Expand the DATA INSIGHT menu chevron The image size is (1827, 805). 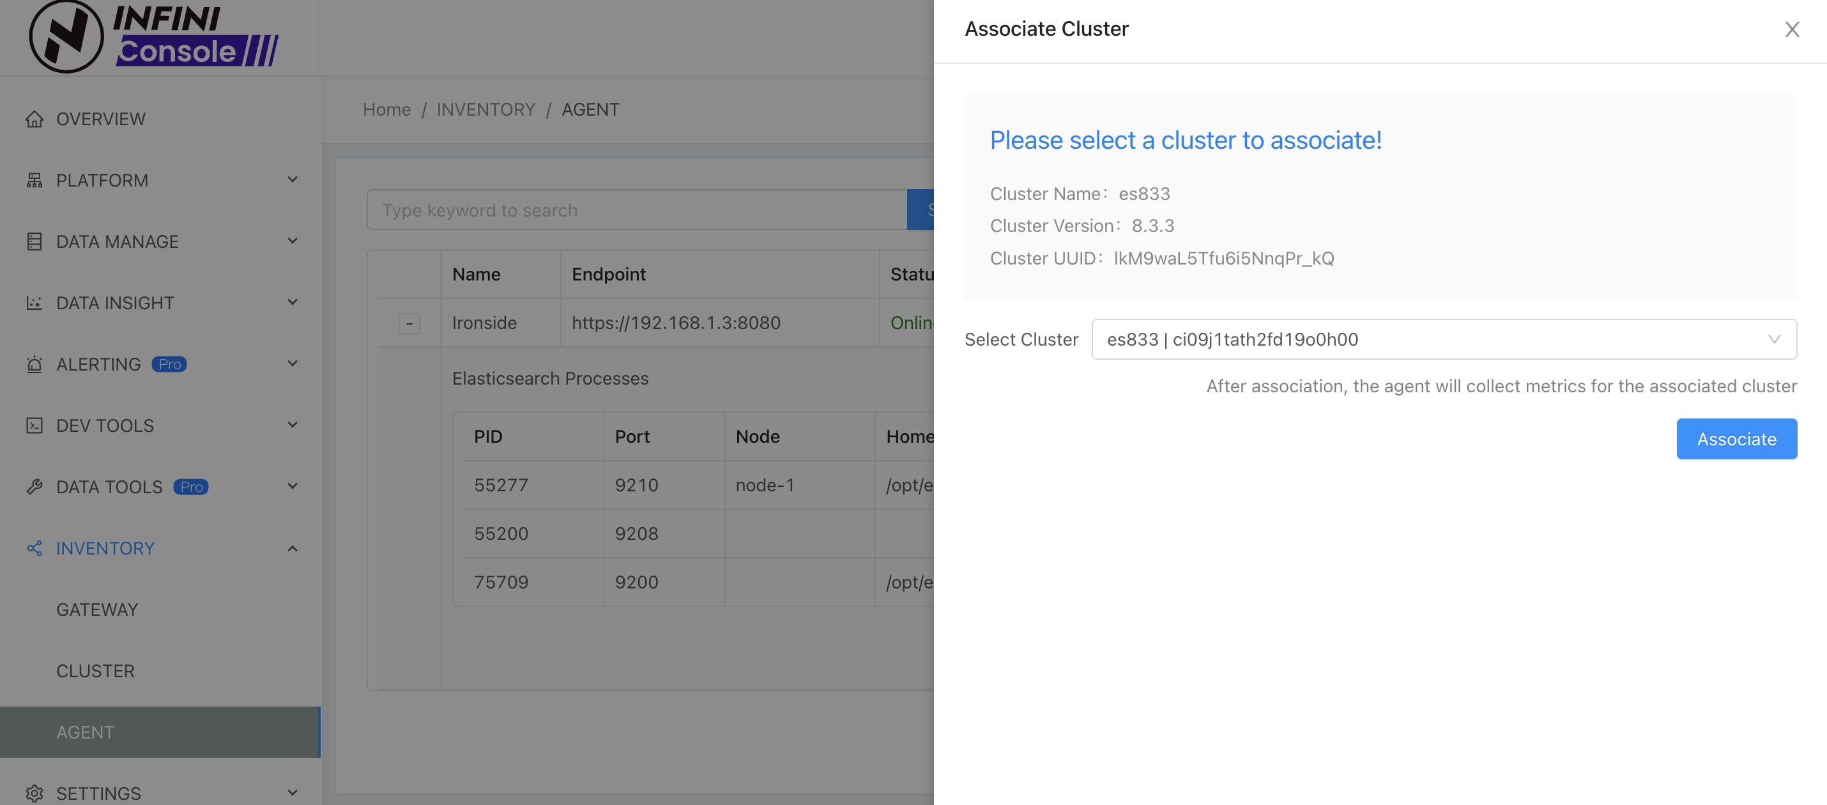(x=292, y=302)
